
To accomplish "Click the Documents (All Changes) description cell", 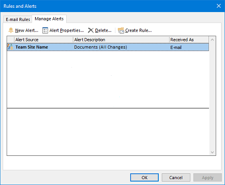I will 100,47.
